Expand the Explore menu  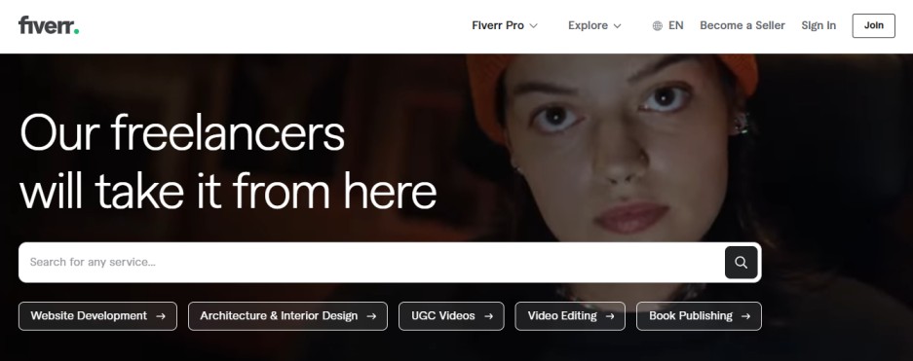click(594, 25)
